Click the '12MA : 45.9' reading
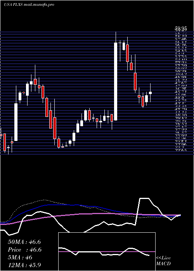 coord(24,265)
